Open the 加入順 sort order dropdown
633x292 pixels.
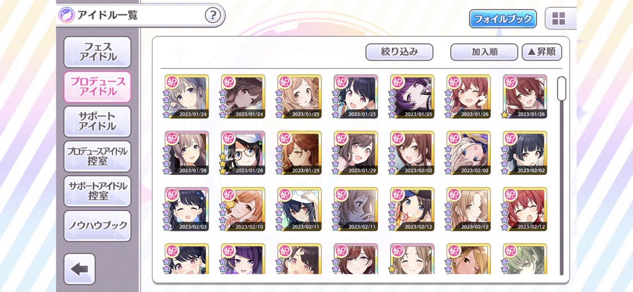[x=484, y=52]
